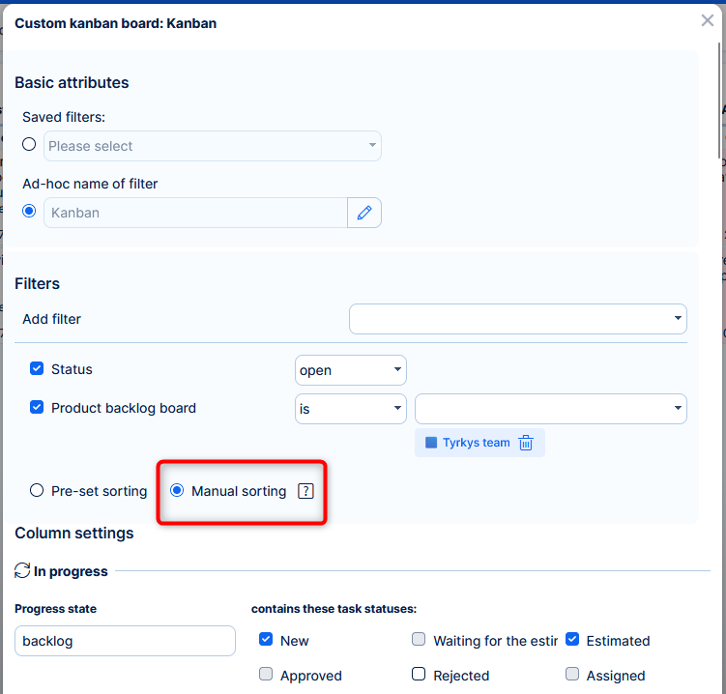
Task: Uncheck the Estimated task status
Action: (x=572, y=640)
